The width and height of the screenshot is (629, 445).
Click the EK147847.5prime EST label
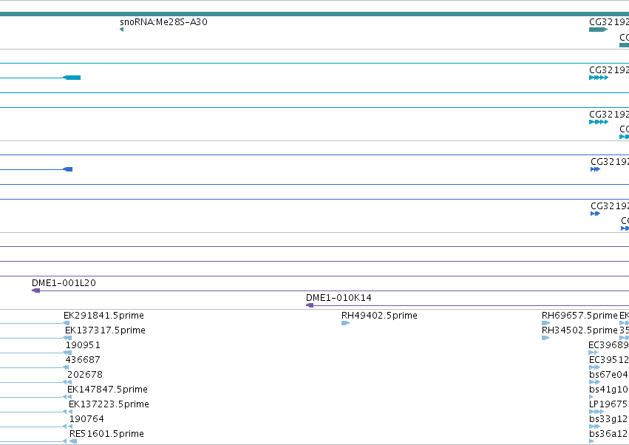107,390
